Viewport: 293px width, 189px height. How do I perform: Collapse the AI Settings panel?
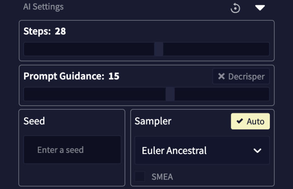260,8
